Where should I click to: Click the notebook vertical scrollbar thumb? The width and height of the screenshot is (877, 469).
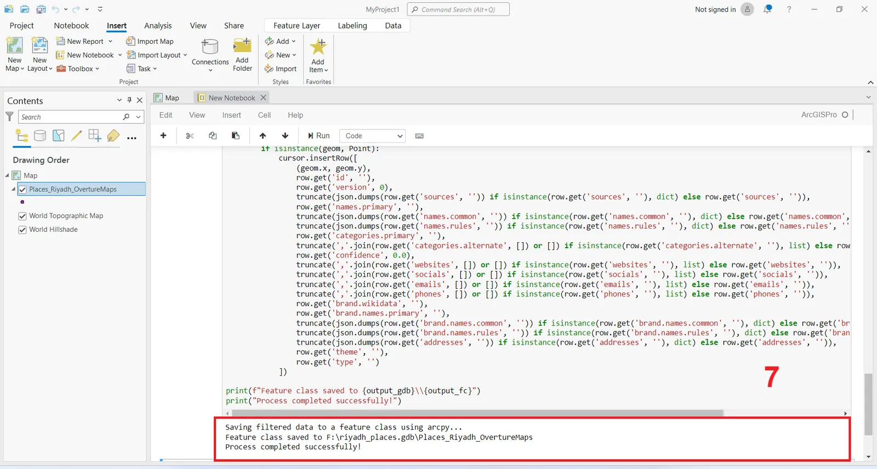point(868,404)
